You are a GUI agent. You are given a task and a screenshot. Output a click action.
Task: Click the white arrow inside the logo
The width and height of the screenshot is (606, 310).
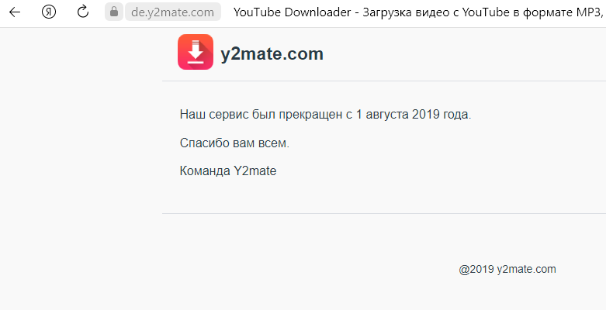(196, 52)
